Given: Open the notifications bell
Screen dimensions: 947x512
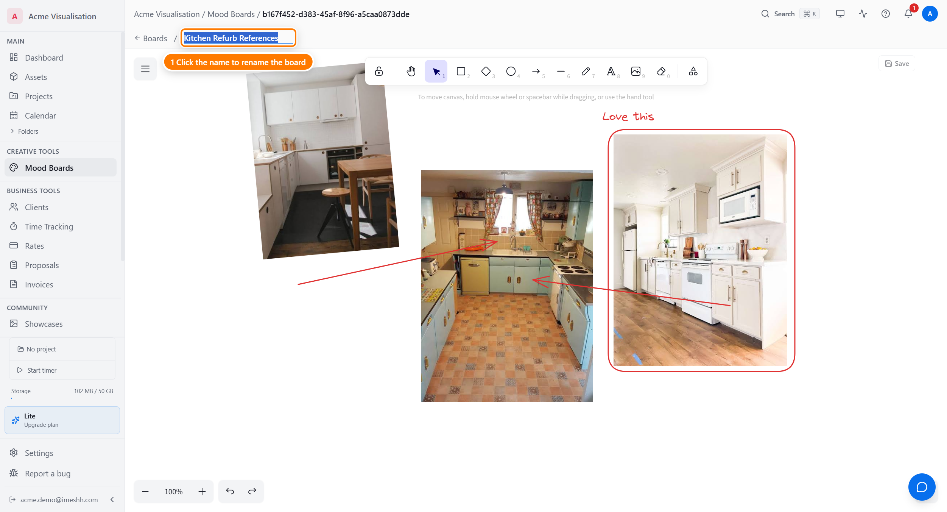Looking at the screenshot, I should click(x=908, y=14).
